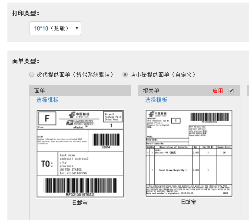
Task: Uncheck the 启用 checkbox for 报关单
Action: point(231,91)
